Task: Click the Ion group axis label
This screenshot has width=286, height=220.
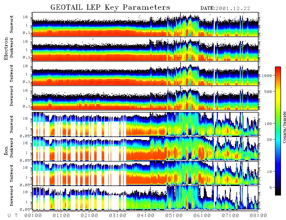Action: 6,150
